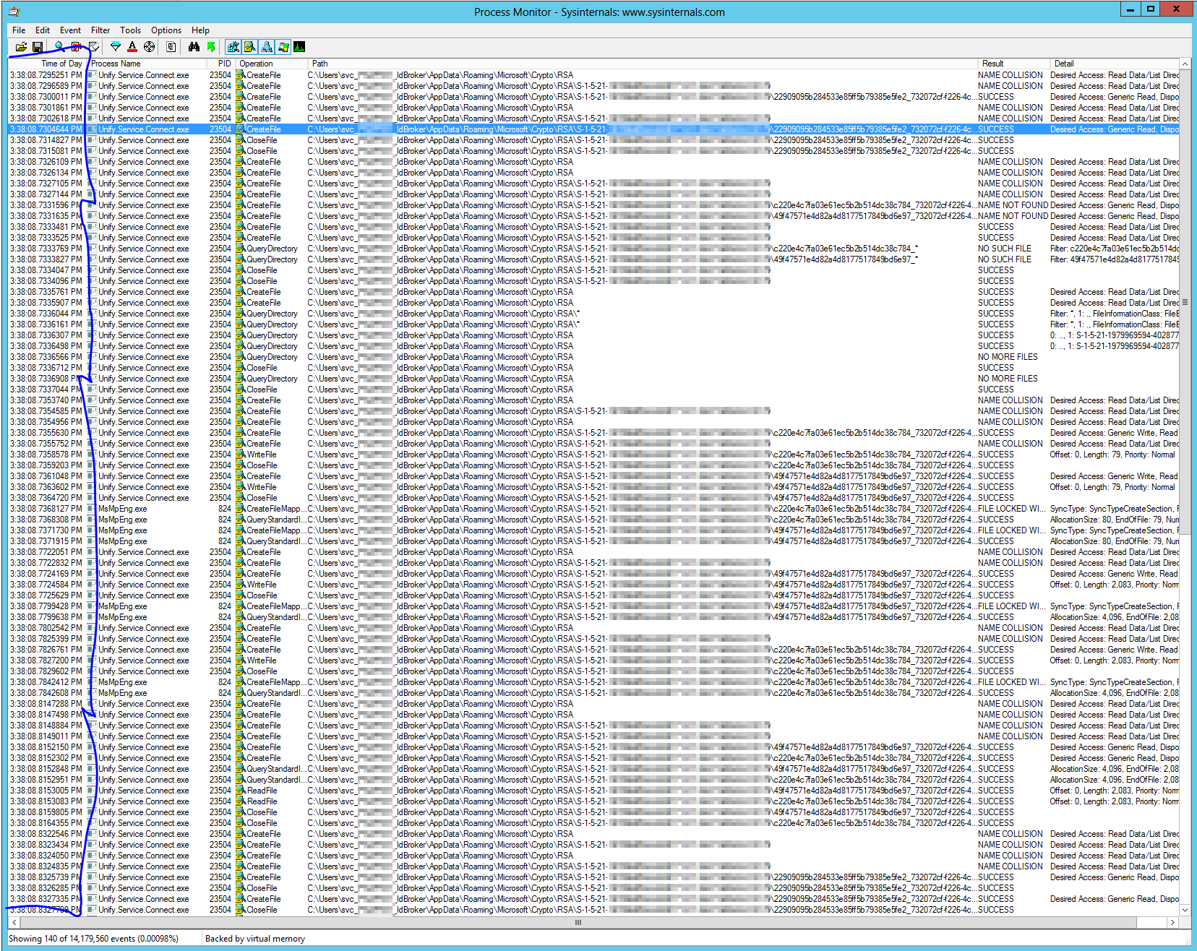Click operation icon in row 3:38:08.7353740 PM
The image size is (1197, 951).
pos(240,400)
